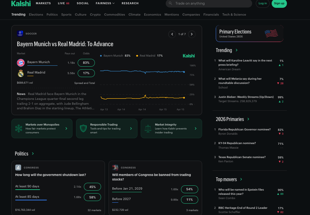Click the Real Madrid 17% chart legend

pyautogui.click(x=149, y=56)
